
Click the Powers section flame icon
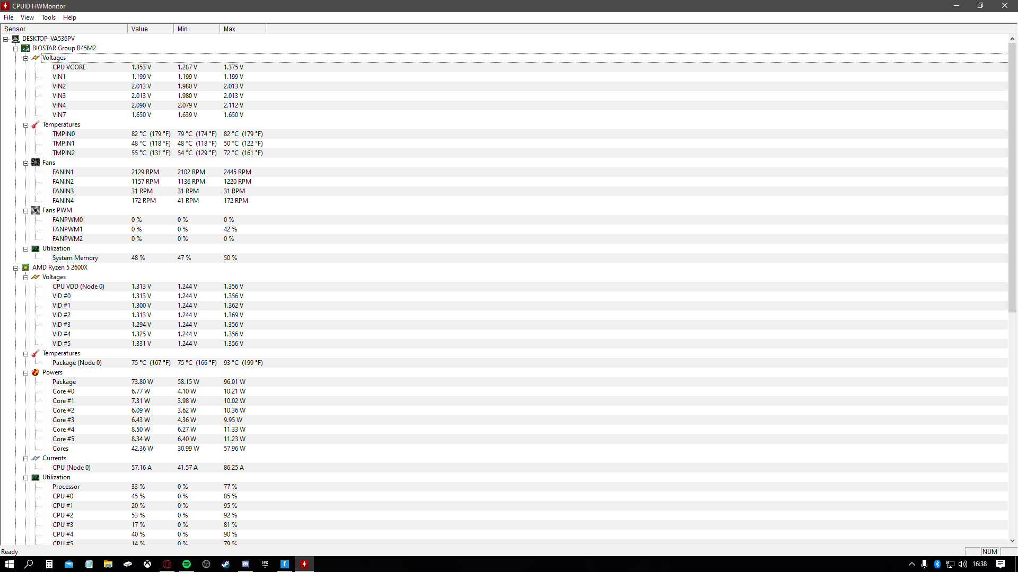[36, 372]
